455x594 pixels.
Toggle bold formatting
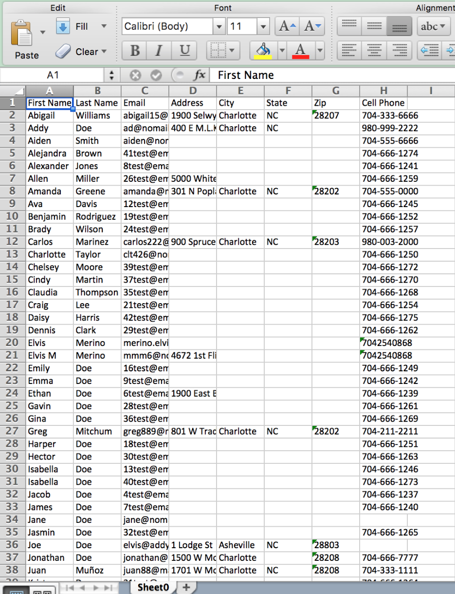134,50
